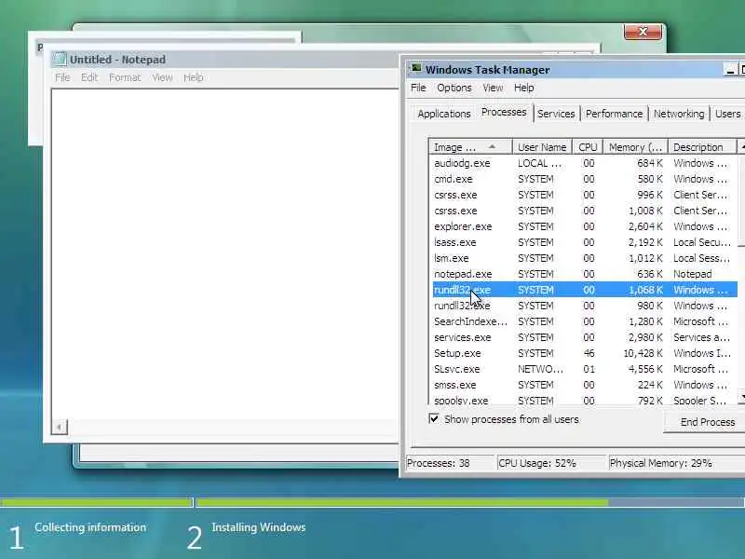
Task: Select audiodg.exe process row
Action: point(585,163)
